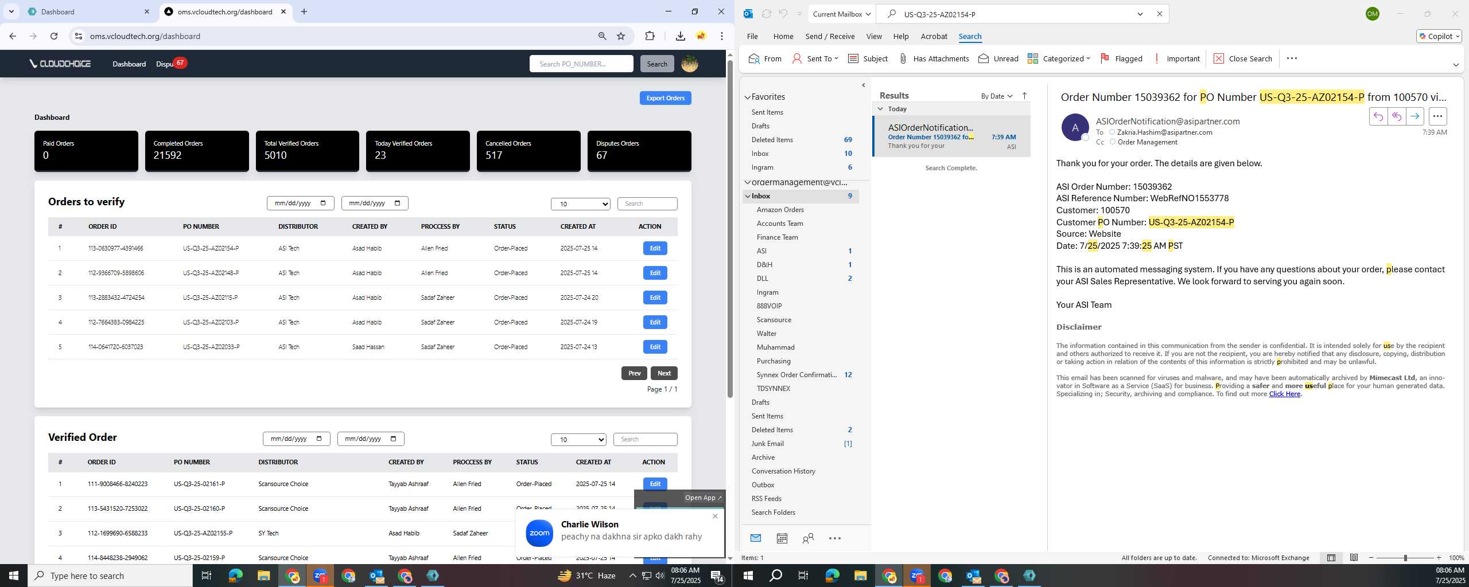Click zoom out minus on Outlook status bar

tap(1371, 558)
